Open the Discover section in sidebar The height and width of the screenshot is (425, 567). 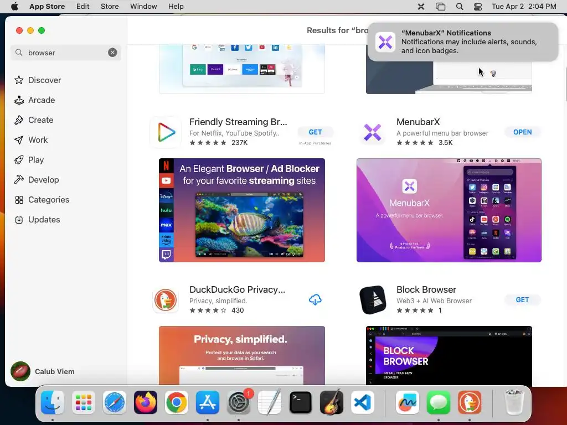pos(38,80)
